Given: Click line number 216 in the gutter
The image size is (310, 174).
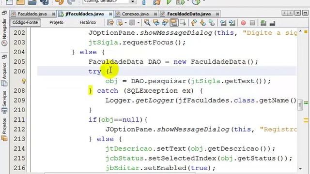Looking at the screenshot, I should point(19,168).
